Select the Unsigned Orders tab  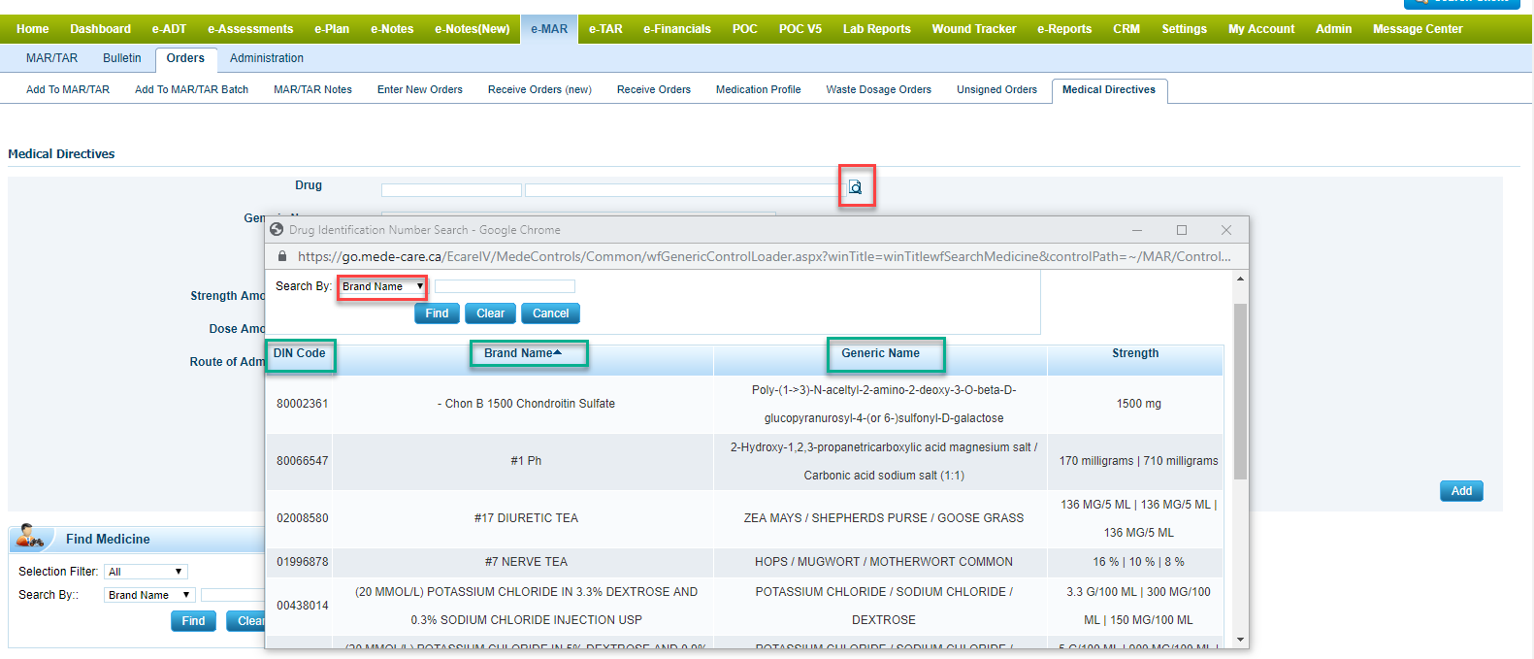pyautogui.click(x=996, y=89)
